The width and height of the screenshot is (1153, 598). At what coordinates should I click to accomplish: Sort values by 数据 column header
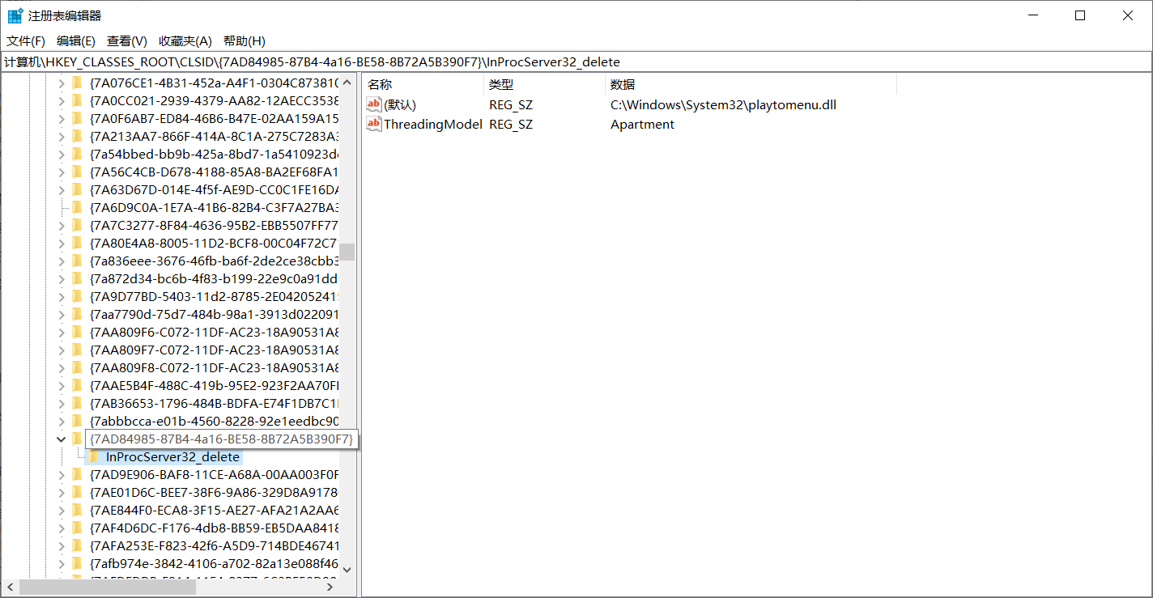[x=751, y=84]
